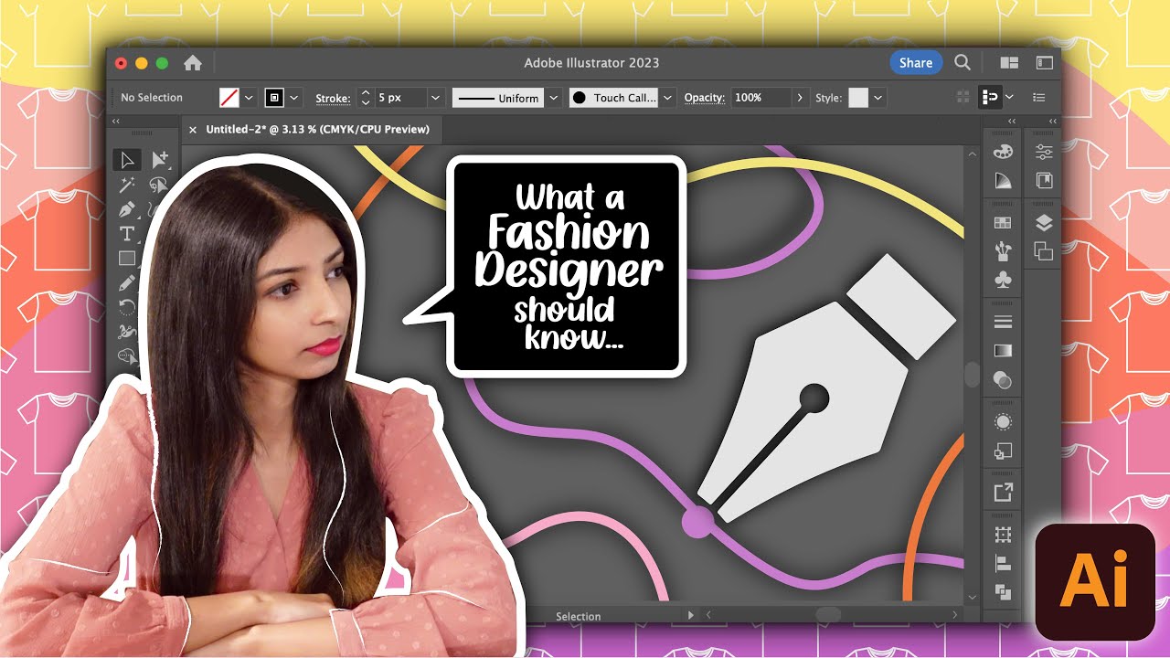The width and height of the screenshot is (1170, 658).
Task: Open the Artboards panel icon
Action: [x=1044, y=250]
